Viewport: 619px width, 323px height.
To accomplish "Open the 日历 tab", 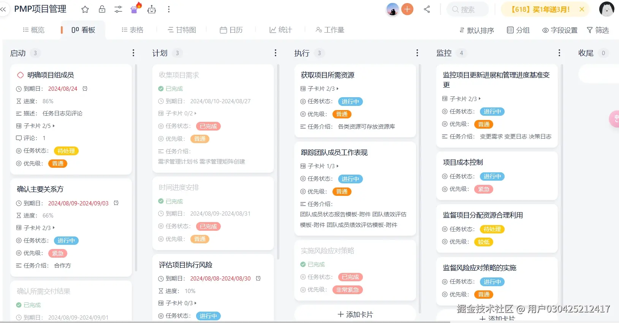I will 231,30.
